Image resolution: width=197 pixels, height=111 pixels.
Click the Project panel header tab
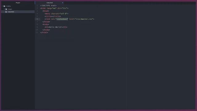click(x=18, y=3)
